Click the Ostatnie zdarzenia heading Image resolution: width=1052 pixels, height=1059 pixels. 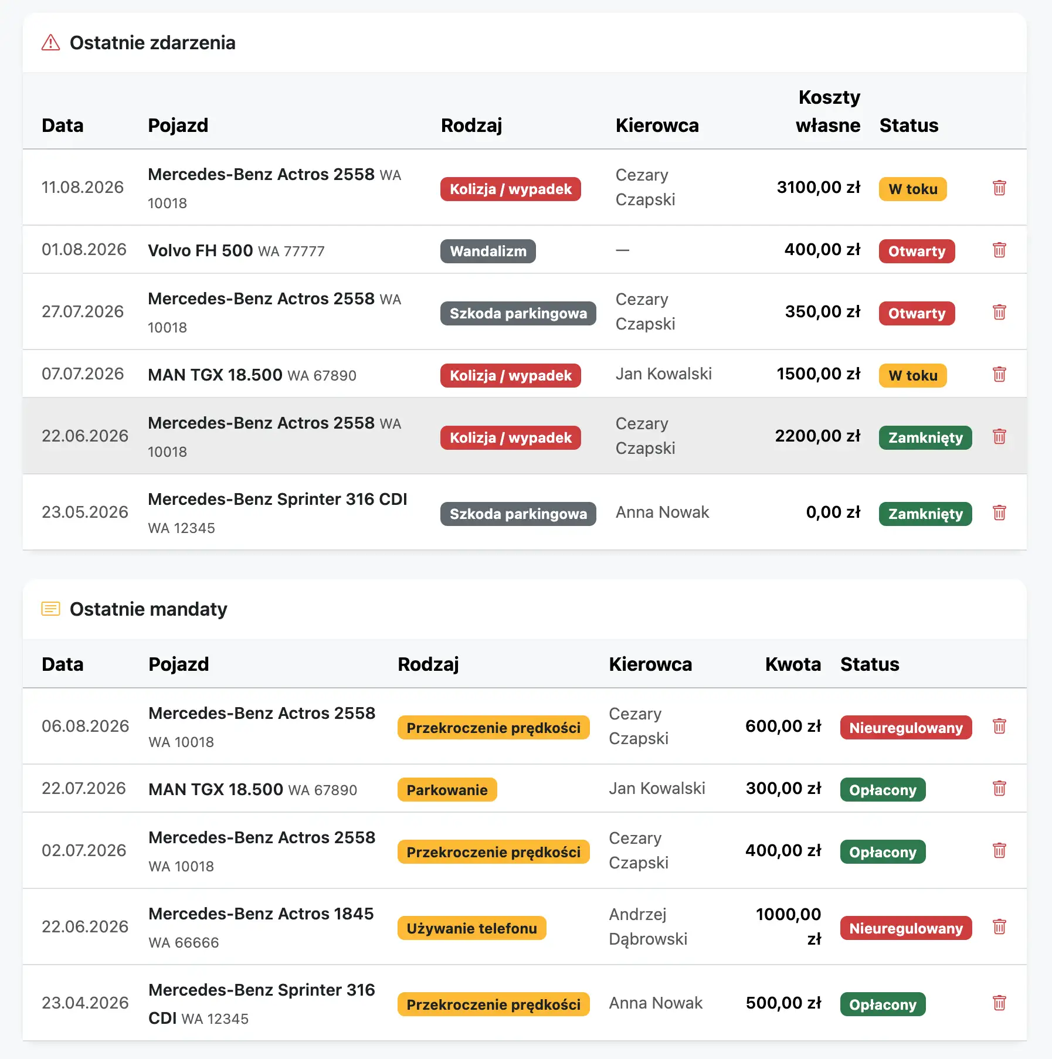[x=152, y=43]
